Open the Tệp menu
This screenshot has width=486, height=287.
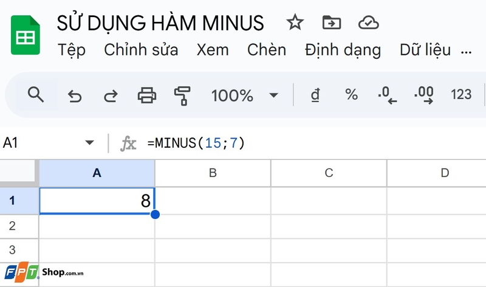[x=72, y=50]
